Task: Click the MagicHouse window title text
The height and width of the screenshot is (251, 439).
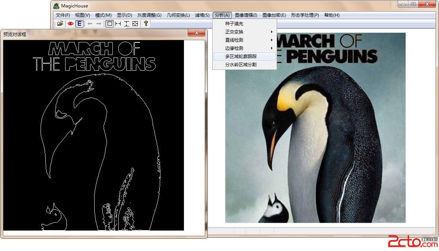Action: pos(74,6)
